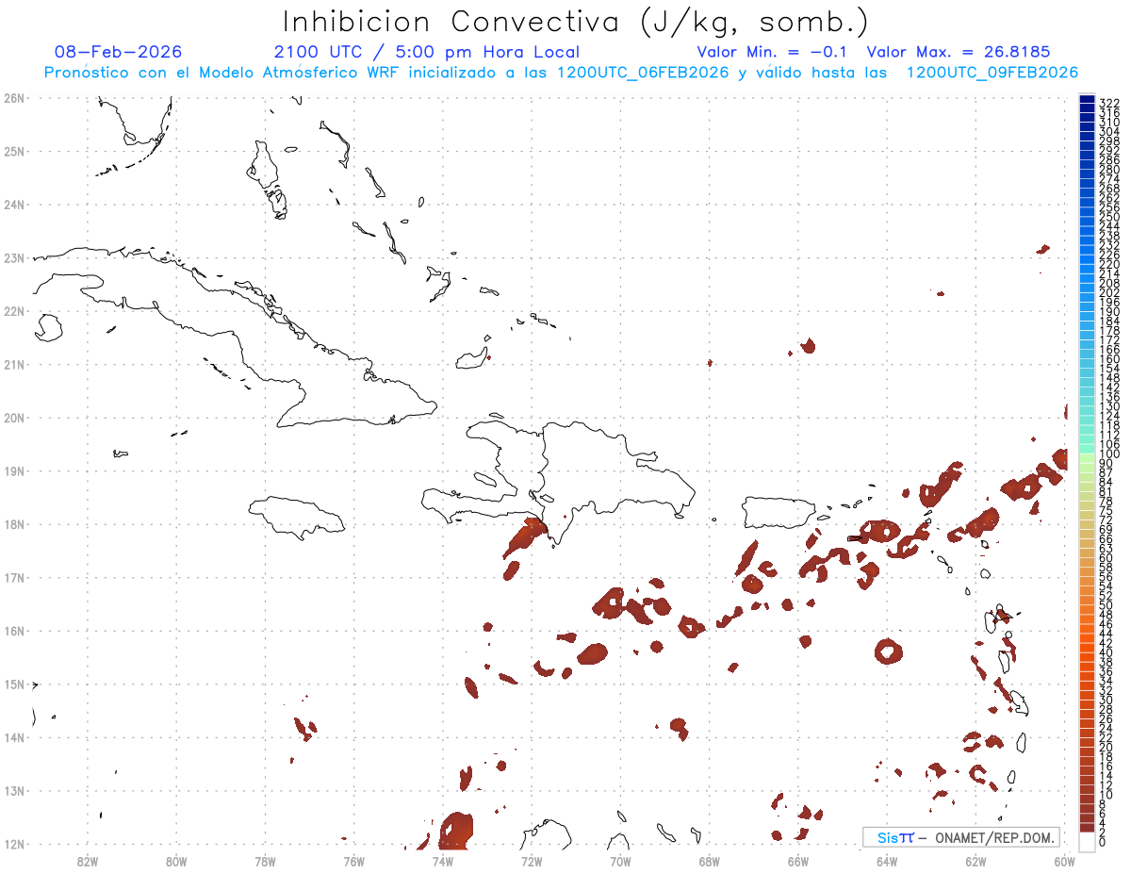Click the 24N latitude label
1131x874 pixels.
(x=13, y=205)
